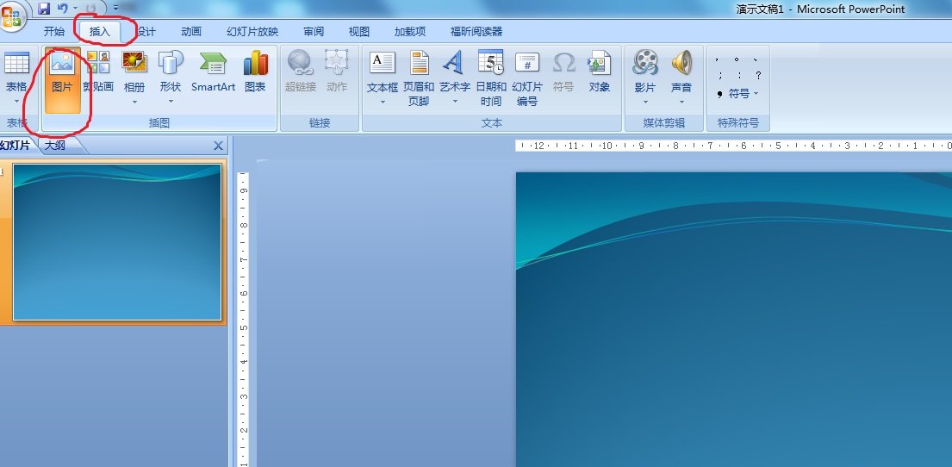This screenshot has height=467, width=952.
Task: Insert 幻灯片编号 slide number
Action: (527, 79)
